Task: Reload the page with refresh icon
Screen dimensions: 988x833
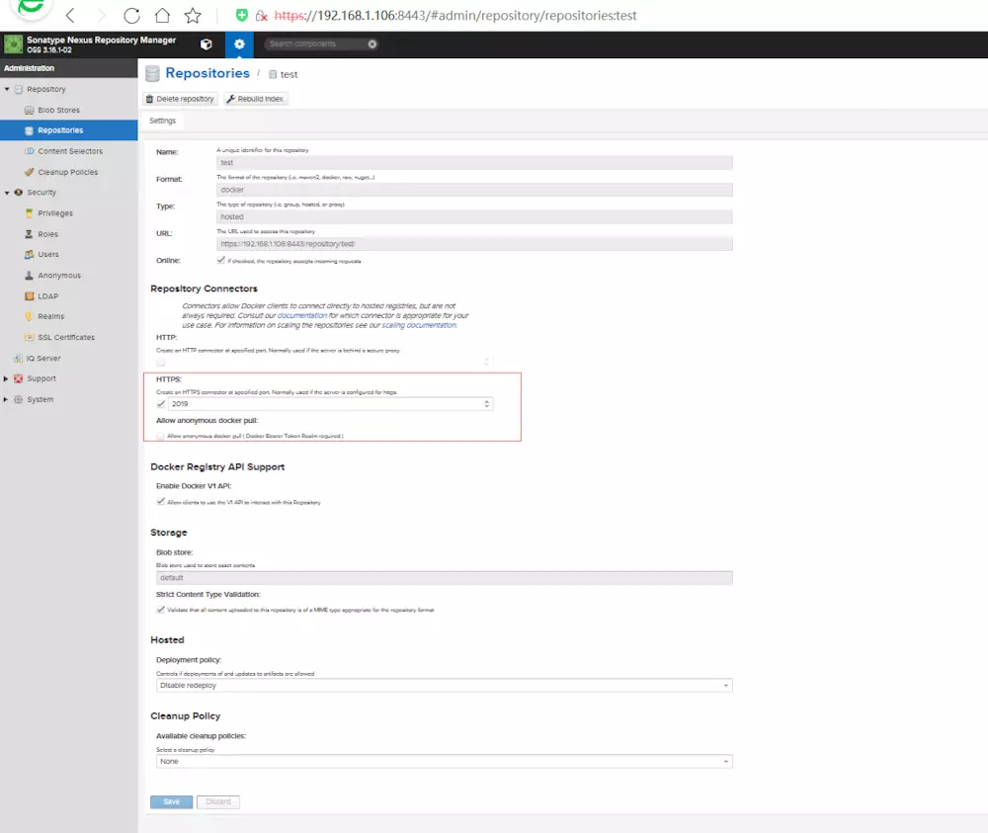Action: click(x=131, y=15)
